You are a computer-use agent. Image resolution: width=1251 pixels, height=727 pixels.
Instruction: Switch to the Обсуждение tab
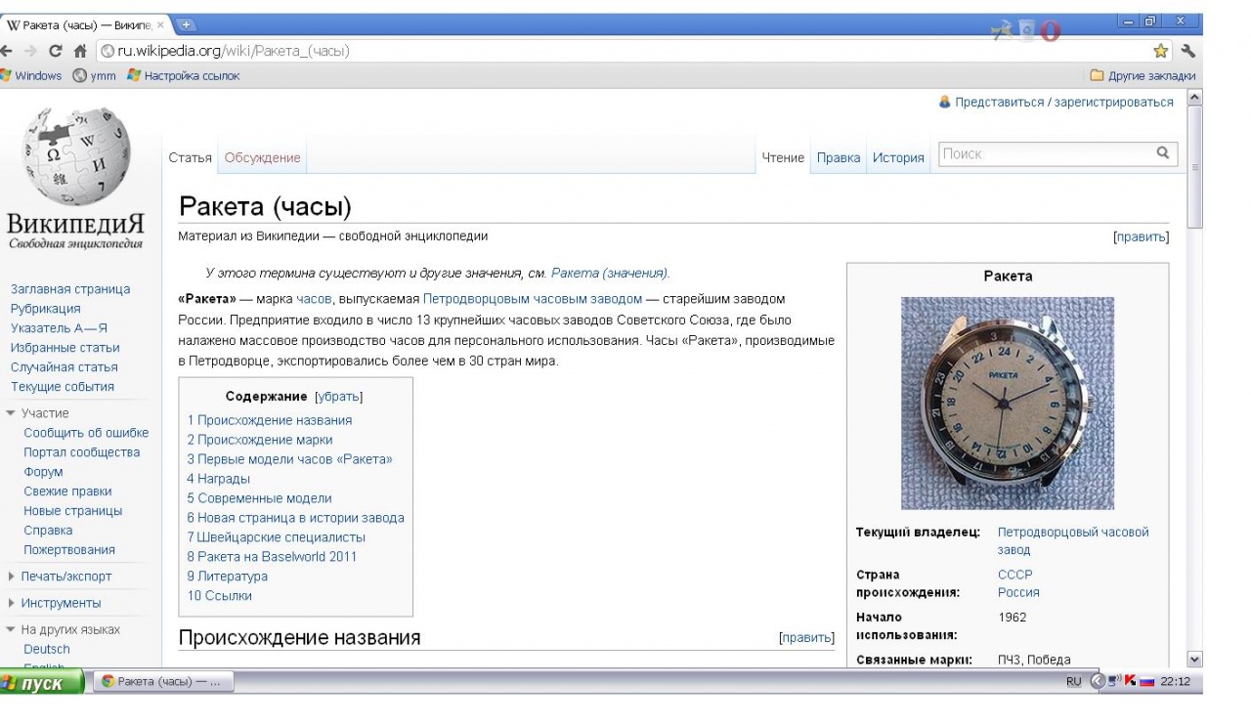point(262,157)
